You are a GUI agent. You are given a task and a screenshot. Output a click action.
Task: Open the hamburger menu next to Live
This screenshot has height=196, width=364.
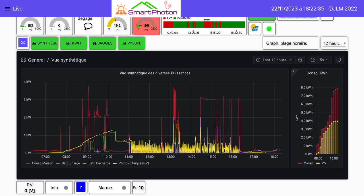click(7, 9)
